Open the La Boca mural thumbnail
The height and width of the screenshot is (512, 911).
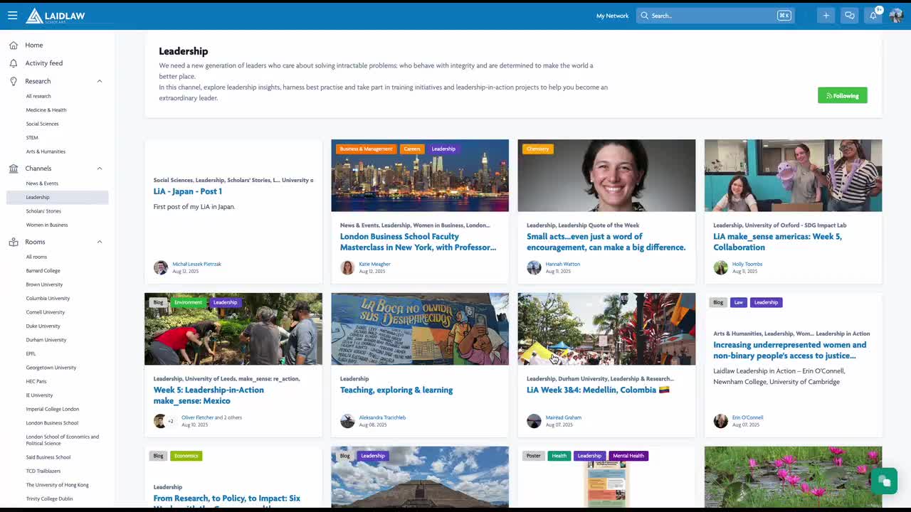click(420, 329)
